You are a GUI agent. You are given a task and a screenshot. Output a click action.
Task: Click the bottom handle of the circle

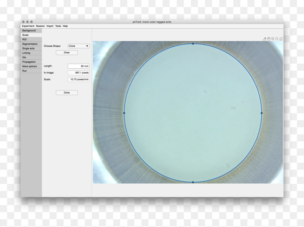coord(193,182)
